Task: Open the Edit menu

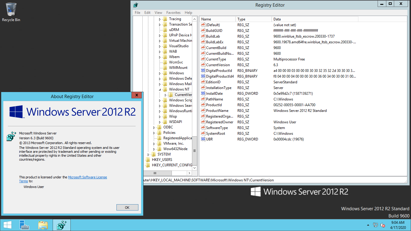Action: coord(147,13)
